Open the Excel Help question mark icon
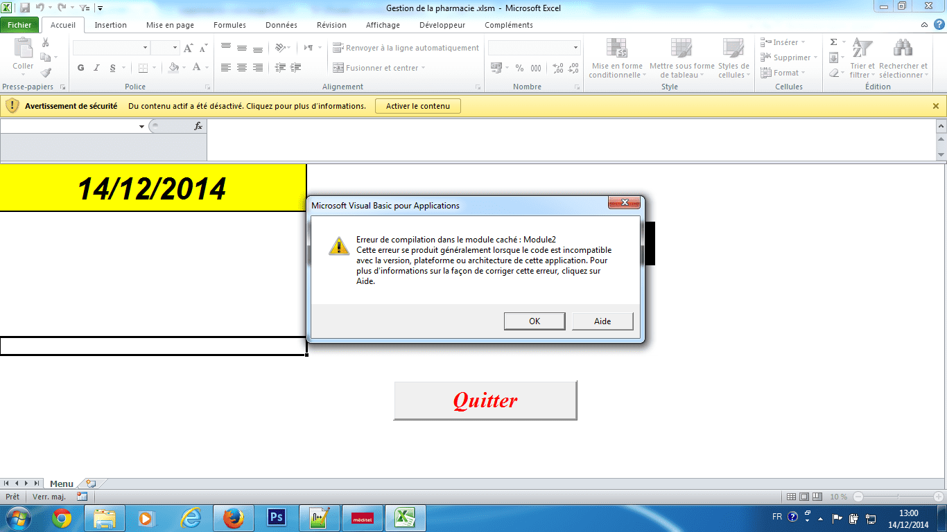This screenshot has width=947, height=532. point(939,25)
